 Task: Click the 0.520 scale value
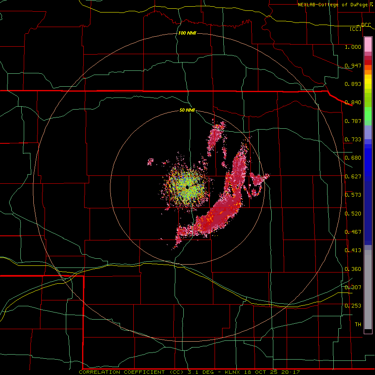coord(353,214)
